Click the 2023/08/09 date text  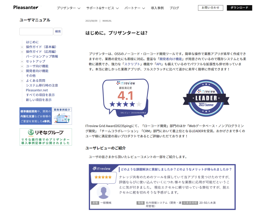click(91, 21)
